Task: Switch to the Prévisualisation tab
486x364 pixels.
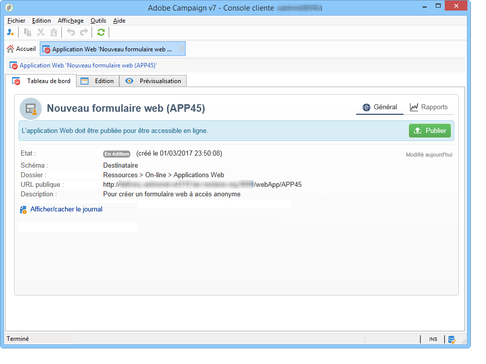Action: [x=153, y=81]
